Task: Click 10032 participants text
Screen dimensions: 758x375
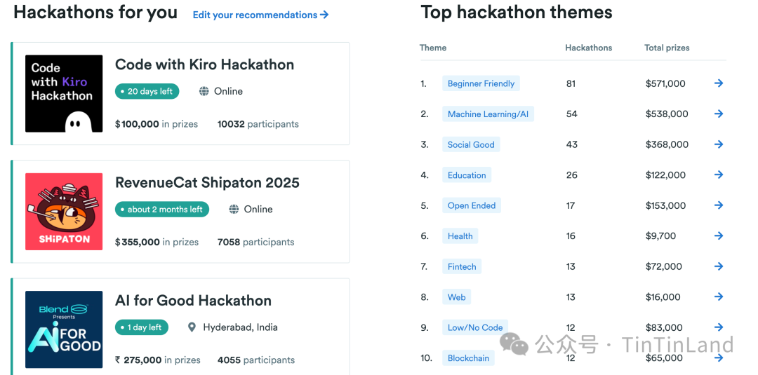Action: coord(258,124)
